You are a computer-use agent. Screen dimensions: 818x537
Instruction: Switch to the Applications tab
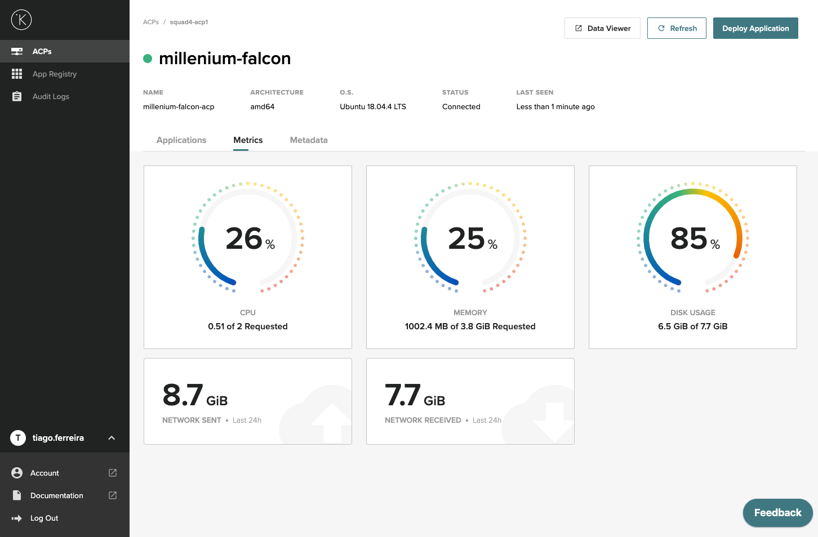(x=181, y=140)
